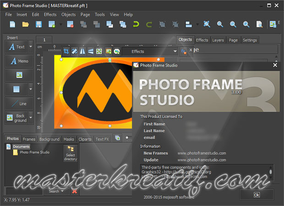This screenshot has height=206, width=284.
Task: Click the Flip horizontal mirror icon
Action: [82, 52]
